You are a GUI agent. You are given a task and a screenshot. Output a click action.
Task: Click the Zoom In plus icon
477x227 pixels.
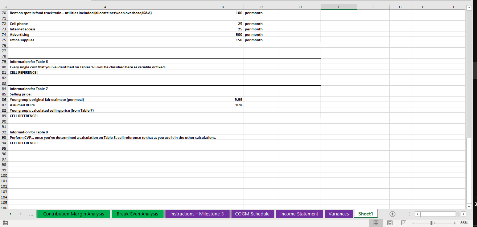pyautogui.click(x=455, y=223)
